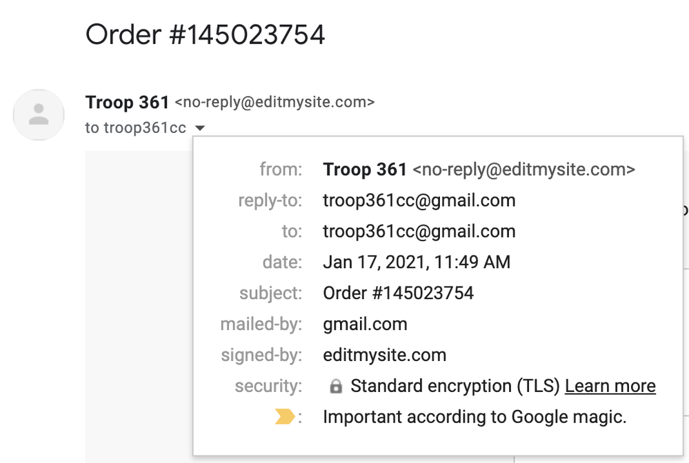Click the subject row Order #145023754 value

398,293
